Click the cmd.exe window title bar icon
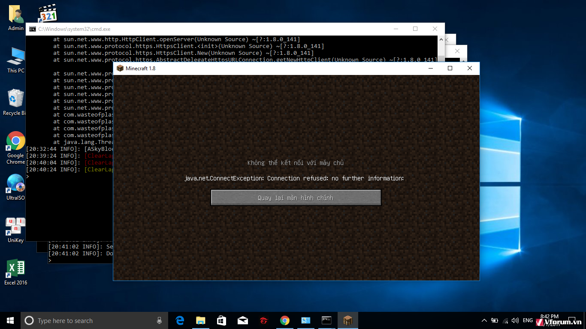586x329 pixels. 32,29
